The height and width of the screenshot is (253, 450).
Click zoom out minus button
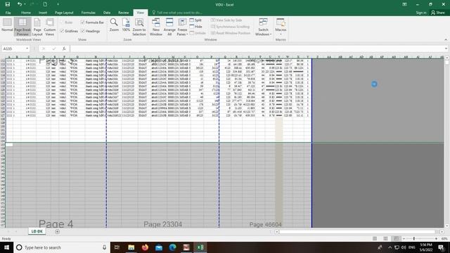pos(404,239)
